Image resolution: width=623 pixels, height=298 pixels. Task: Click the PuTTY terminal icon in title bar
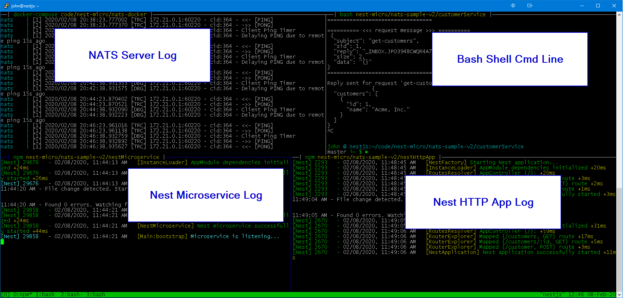(6, 6)
